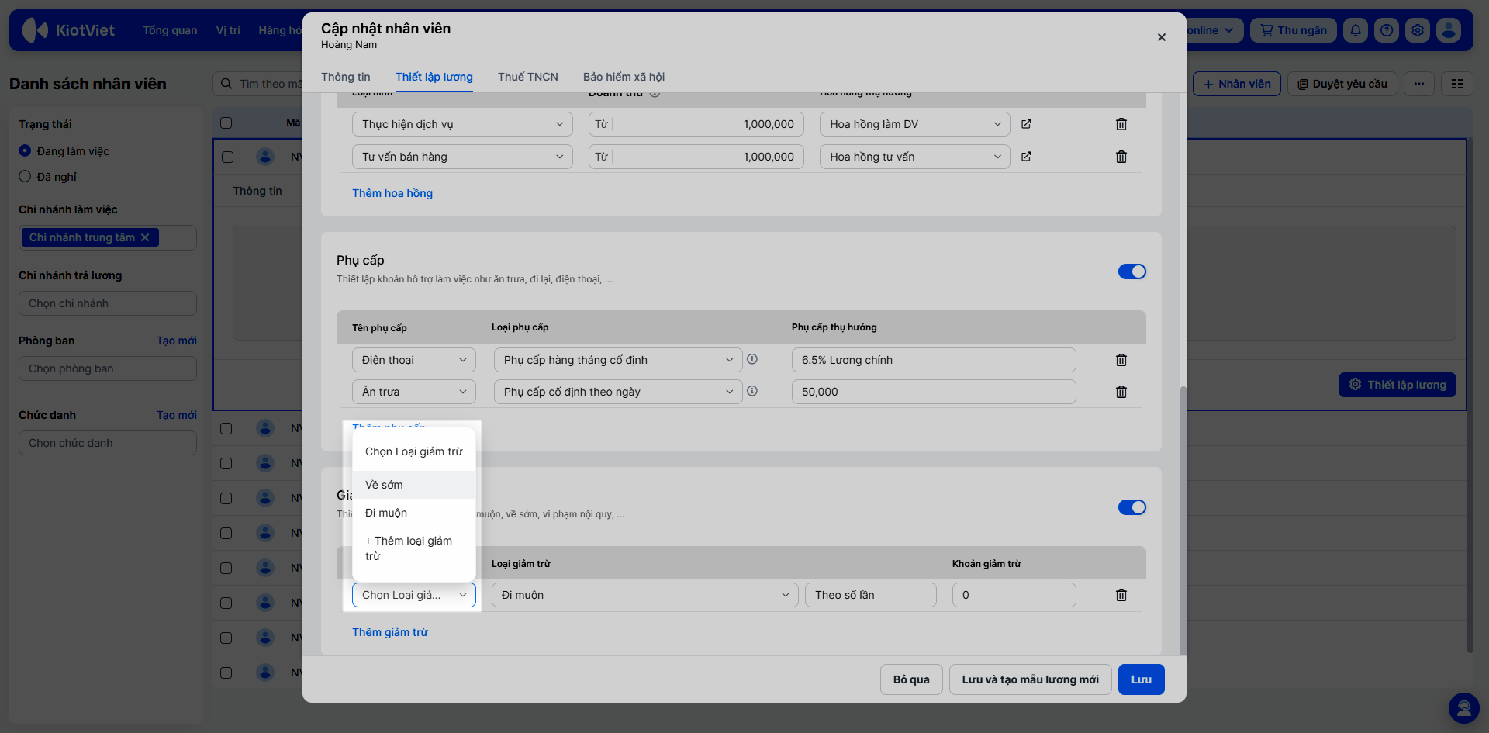The image size is (1489, 733).
Task: Switch to the Thông tin tab
Action: [x=346, y=77]
